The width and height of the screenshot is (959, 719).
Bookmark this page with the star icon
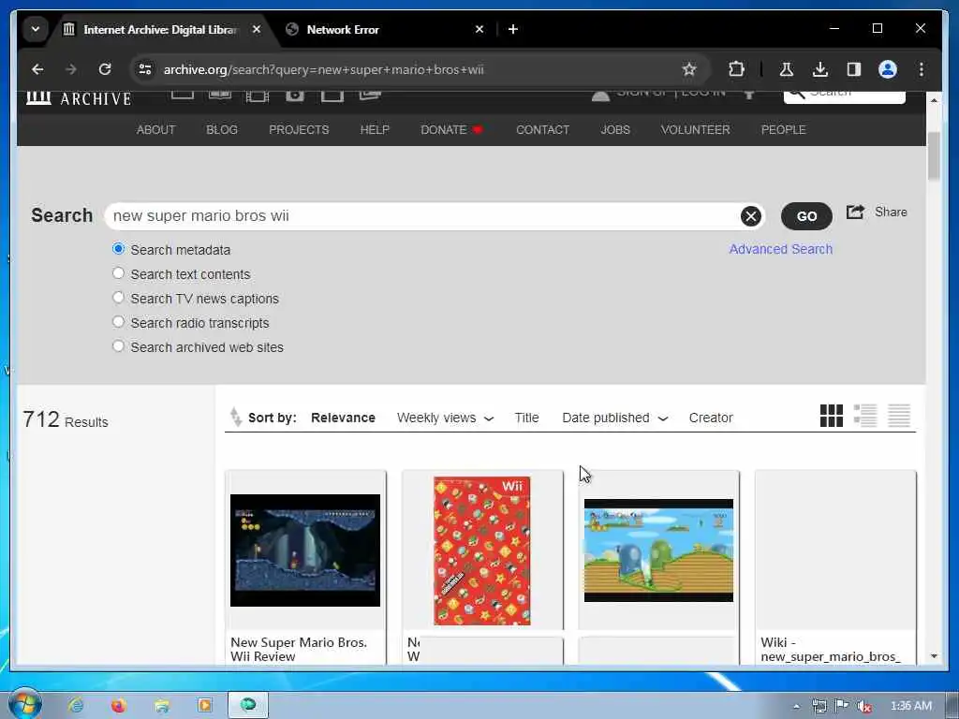click(689, 69)
